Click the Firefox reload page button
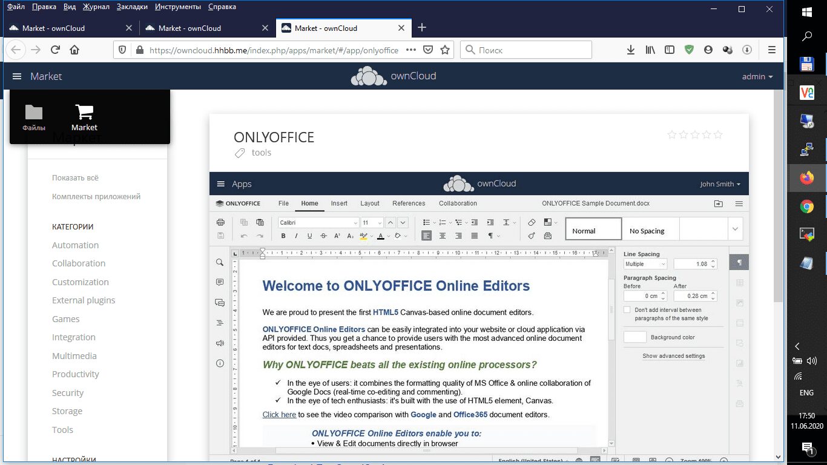 tap(55, 50)
